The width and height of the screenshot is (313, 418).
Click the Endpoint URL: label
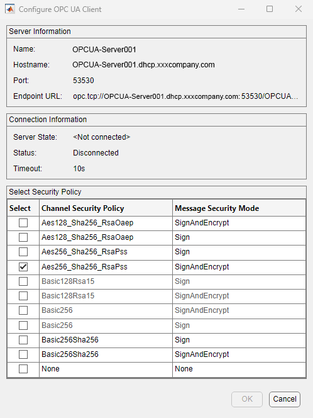tap(38, 96)
